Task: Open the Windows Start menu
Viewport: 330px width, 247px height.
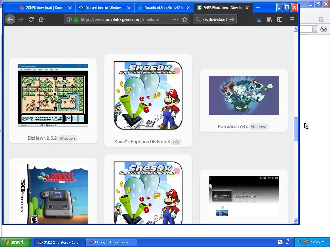Action: tap(15, 242)
